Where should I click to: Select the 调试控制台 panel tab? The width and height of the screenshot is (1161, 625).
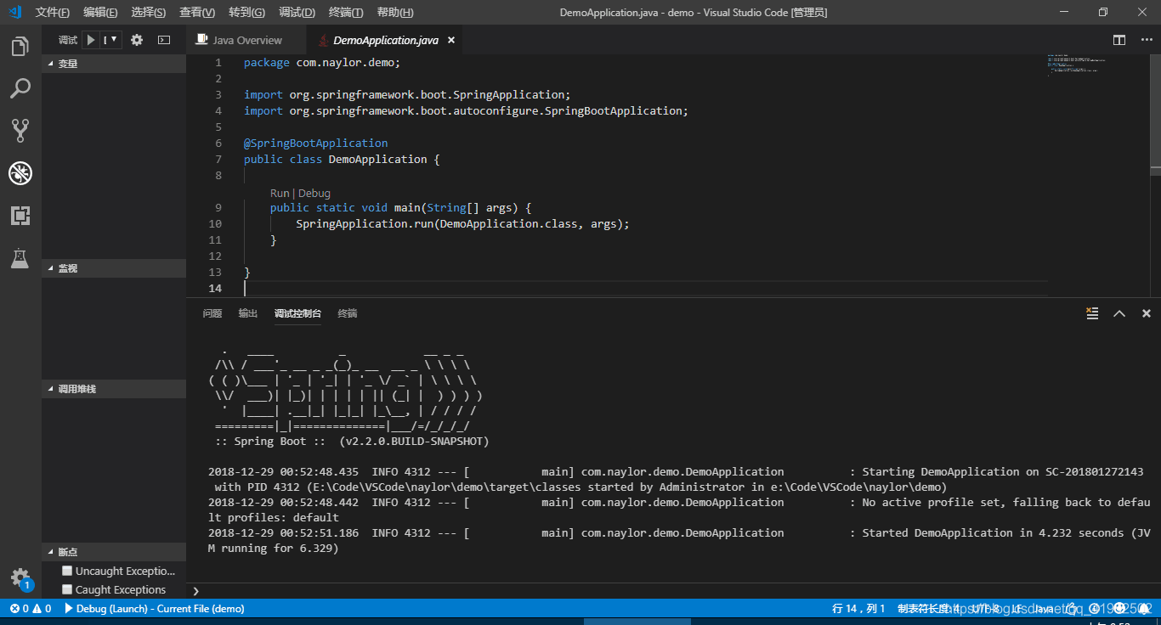[x=297, y=313]
